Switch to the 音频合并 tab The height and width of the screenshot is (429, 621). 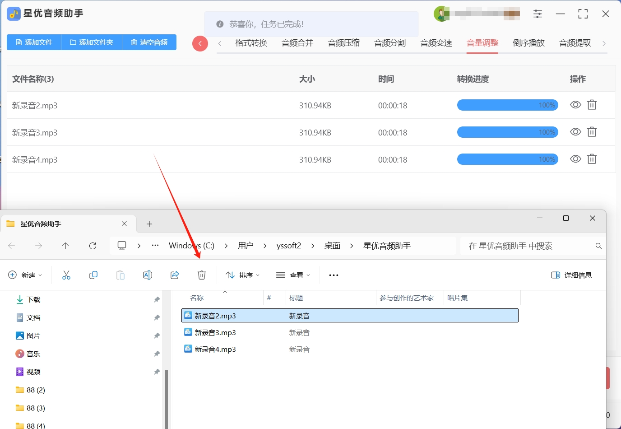297,43
